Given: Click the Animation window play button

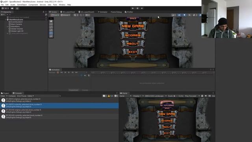Looking at the screenshot, I should pos(69,73).
